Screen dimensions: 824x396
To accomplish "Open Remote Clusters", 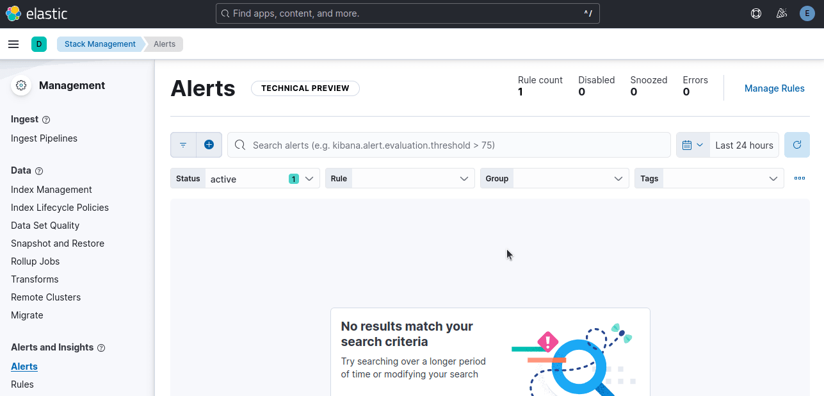I will pos(45,297).
